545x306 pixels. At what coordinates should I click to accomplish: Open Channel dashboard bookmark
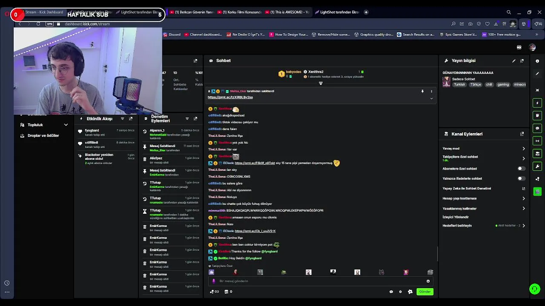203,34
